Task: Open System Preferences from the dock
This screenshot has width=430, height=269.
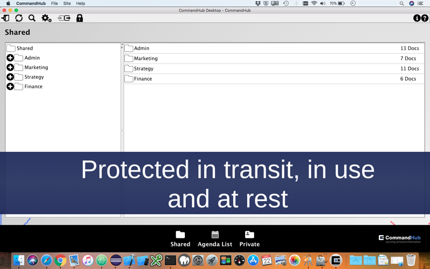Action: [198, 260]
